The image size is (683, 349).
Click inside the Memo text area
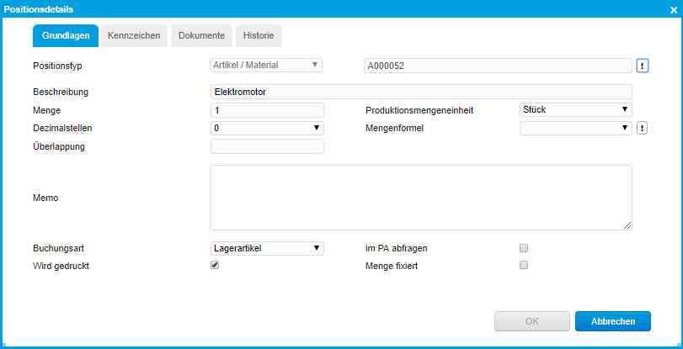[x=420, y=198]
